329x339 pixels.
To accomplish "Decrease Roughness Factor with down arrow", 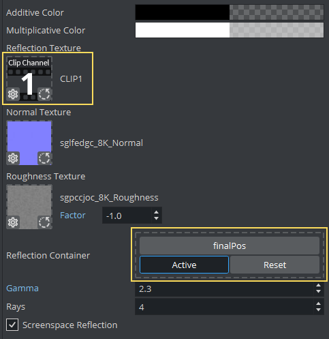I will pos(156,218).
